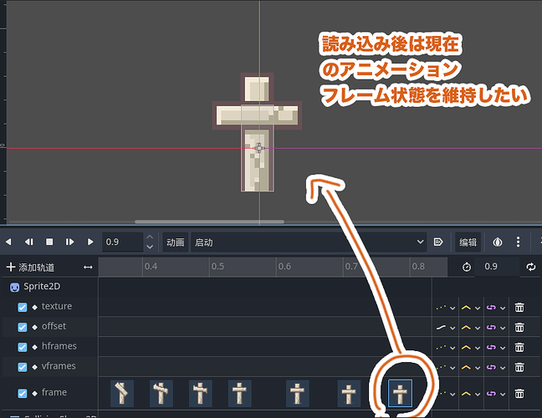The height and width of the screenshot is (418, 542).
Task: Toggle autoplay on load icon
Action: [x=438, y=242]
